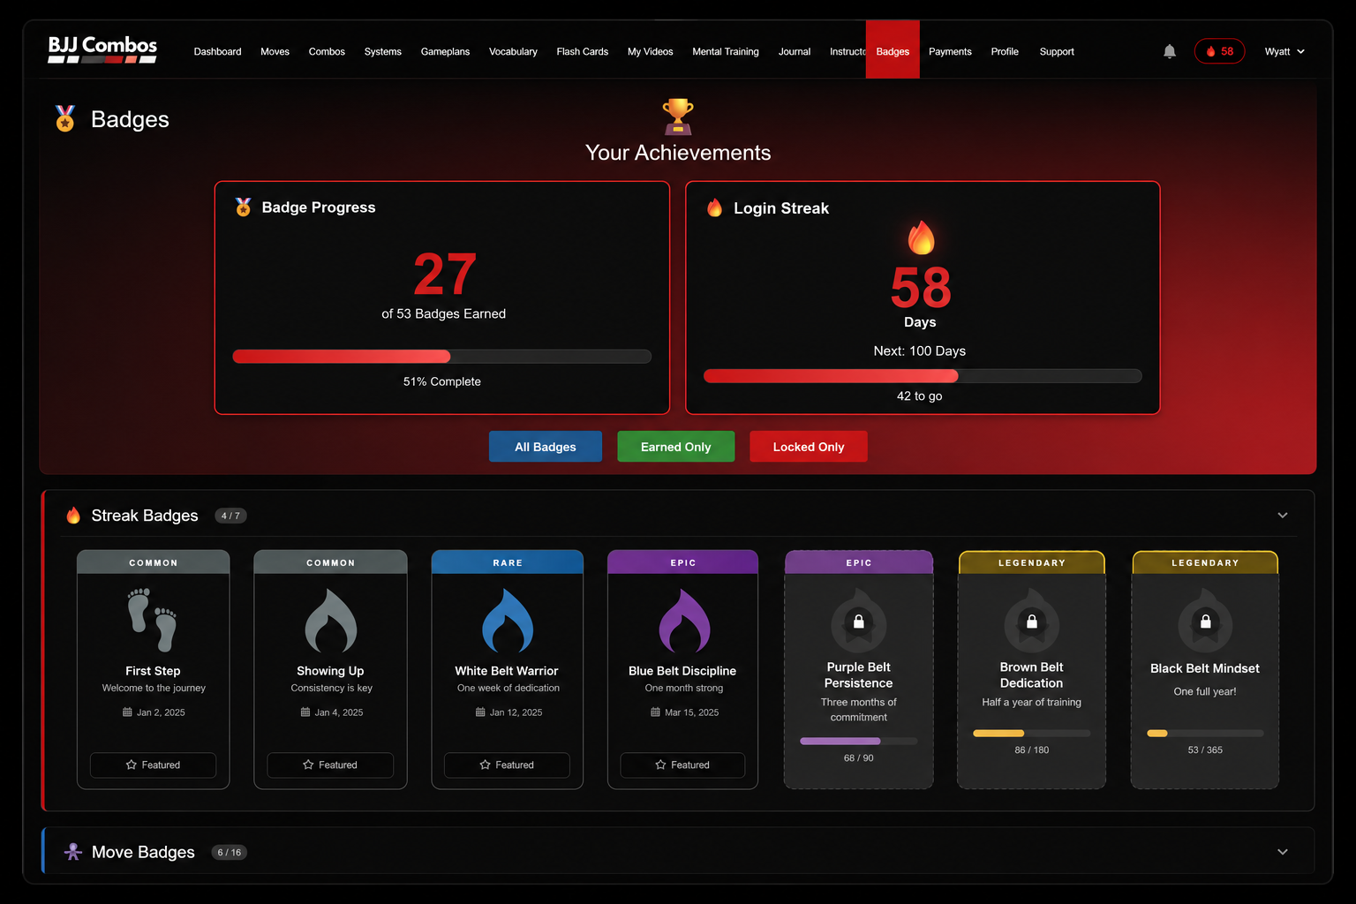
Task: Click the blue flame on White Belt Warrior
Action: pyautogui.click(x=508, y=621)
